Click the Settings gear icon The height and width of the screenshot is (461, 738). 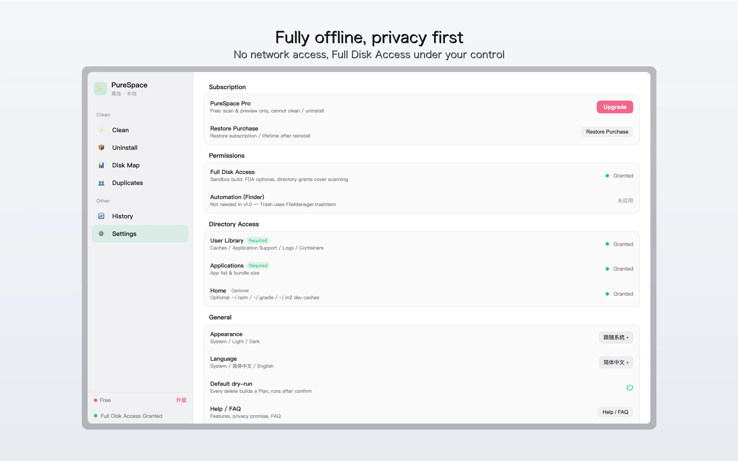[x=101, y=234]
